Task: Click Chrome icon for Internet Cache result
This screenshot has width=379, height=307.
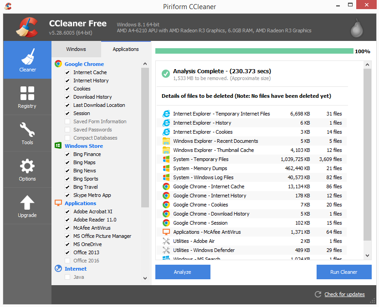Action: (166, 186)
